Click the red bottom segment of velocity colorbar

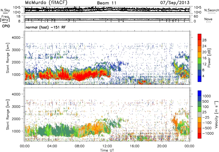200,136
